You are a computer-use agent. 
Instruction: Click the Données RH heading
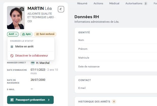[x=87, y=17]
